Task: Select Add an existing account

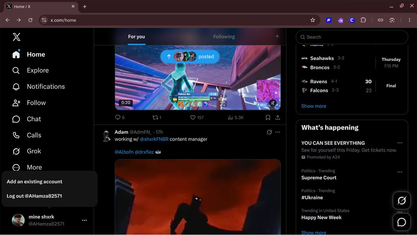Action: (34, 182)
